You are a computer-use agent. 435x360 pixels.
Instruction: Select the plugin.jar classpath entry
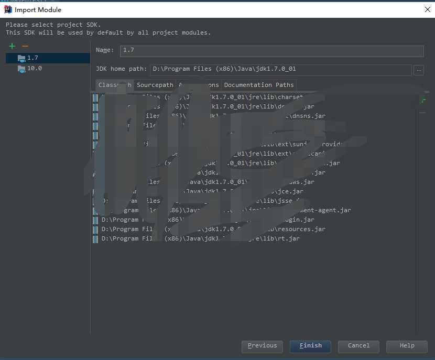pos(203,220)
